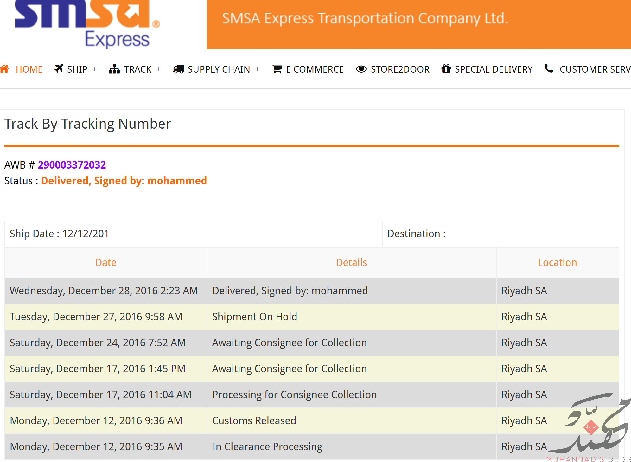This screenshot has width=631, height=462.
Task: Click the status text Delivered, Signed by: mohammed
Action: 124,181
